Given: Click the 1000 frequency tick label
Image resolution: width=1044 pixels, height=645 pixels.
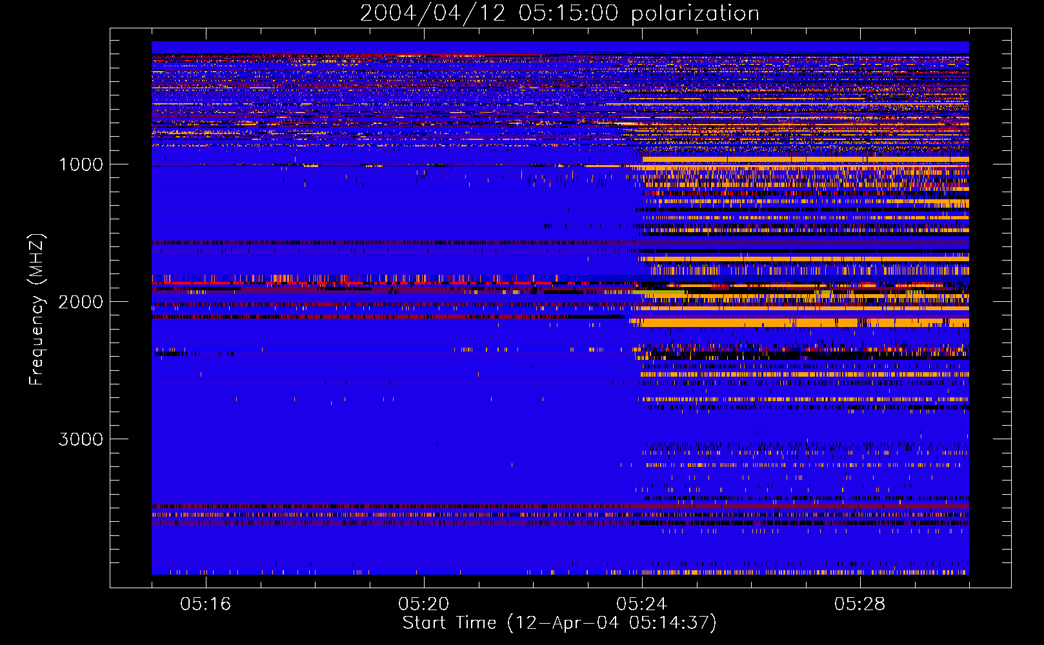Looking at the screenshot, I should click(81, 164).
